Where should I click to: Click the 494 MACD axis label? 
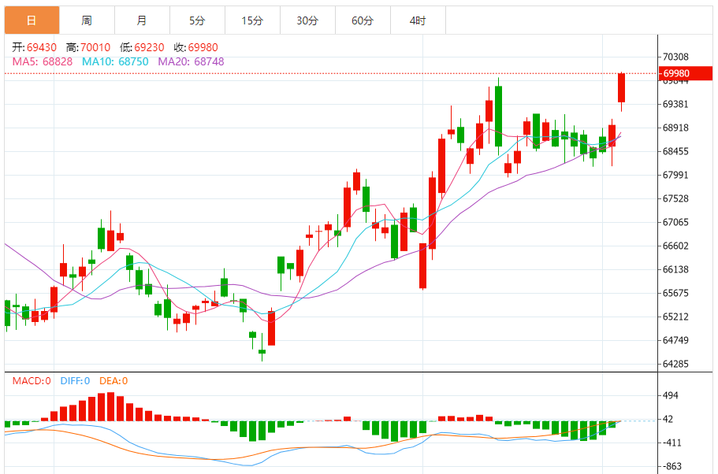tap(671, 396)
